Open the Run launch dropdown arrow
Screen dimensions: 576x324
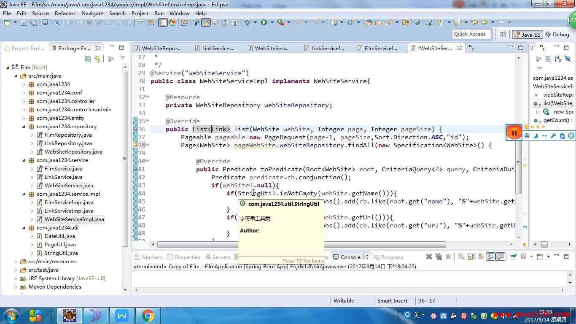(x=272, y=22)
